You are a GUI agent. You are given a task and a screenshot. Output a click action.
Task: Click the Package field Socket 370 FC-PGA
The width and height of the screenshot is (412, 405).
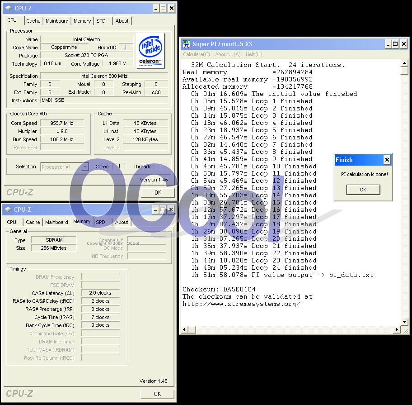87,56
